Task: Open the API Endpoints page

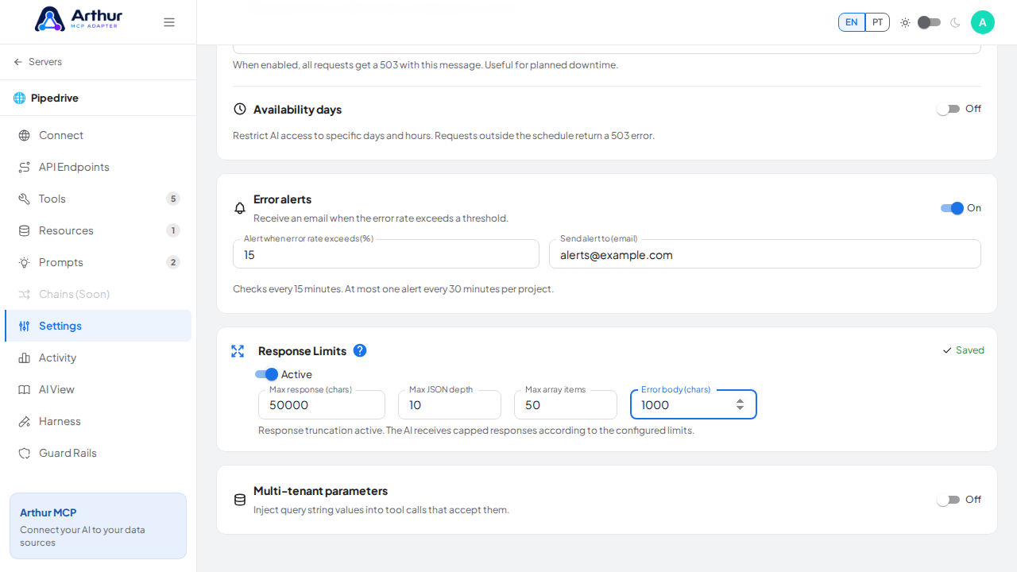Action: (98, 167)
